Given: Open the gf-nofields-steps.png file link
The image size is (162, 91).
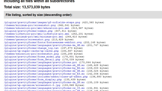Looking at the screenshot, I should tap(42, 22).
